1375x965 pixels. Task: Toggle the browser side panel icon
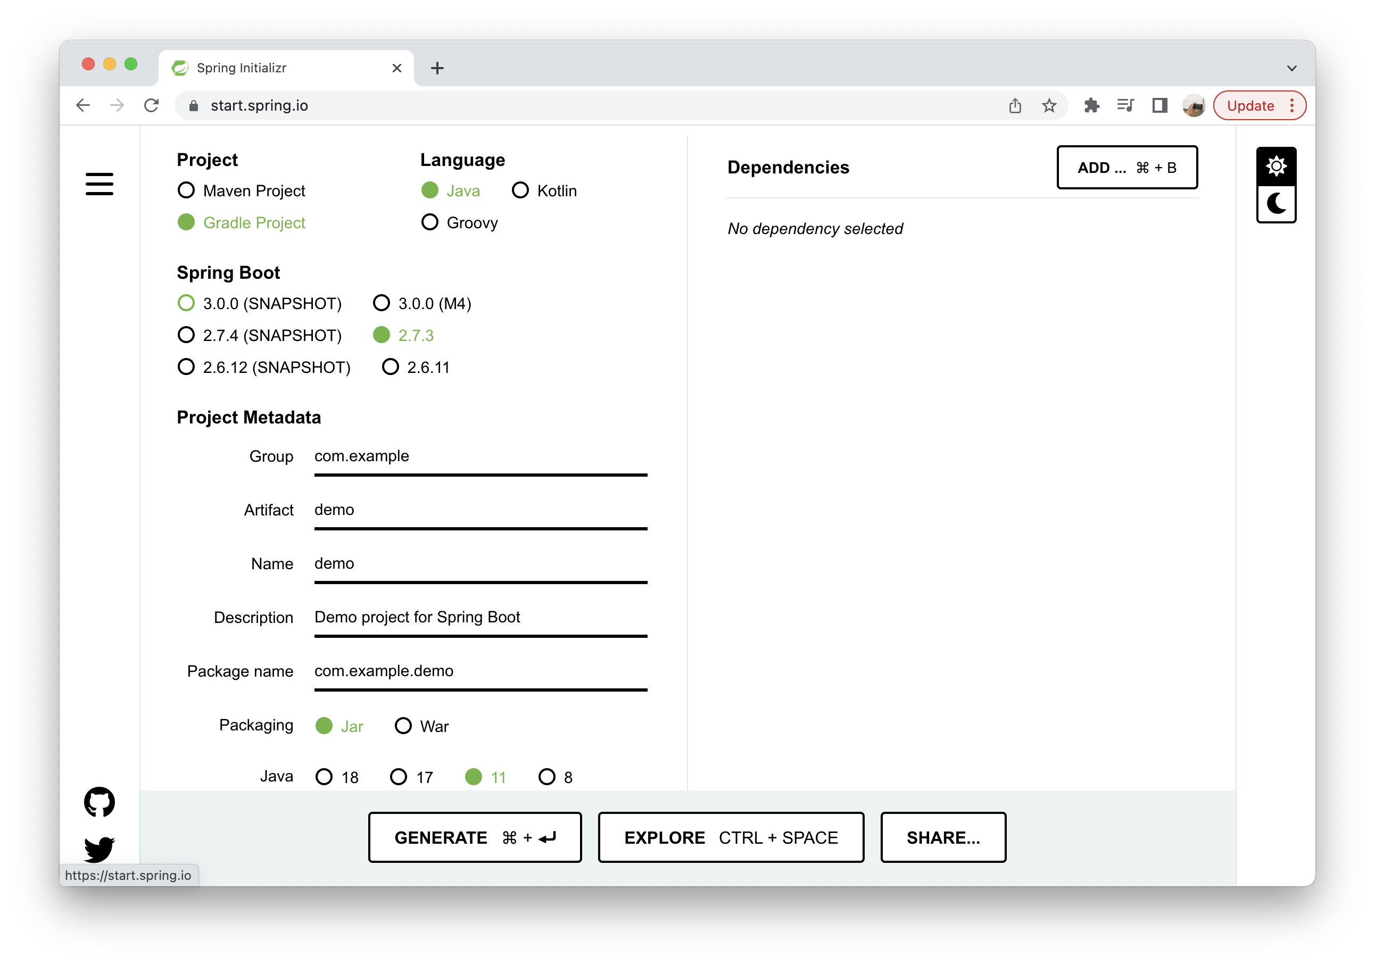[x=1160, y=106]
